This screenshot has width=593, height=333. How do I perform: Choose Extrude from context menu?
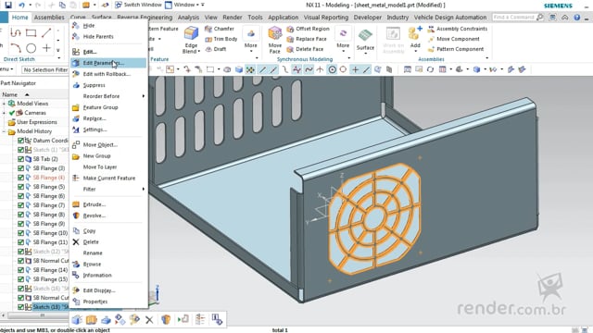(x=108, y=204)
